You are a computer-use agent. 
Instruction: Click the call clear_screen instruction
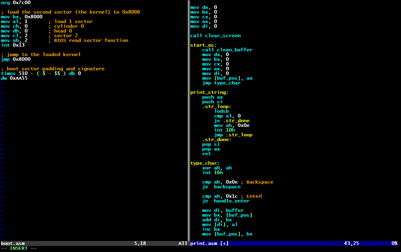click(215, 35)
